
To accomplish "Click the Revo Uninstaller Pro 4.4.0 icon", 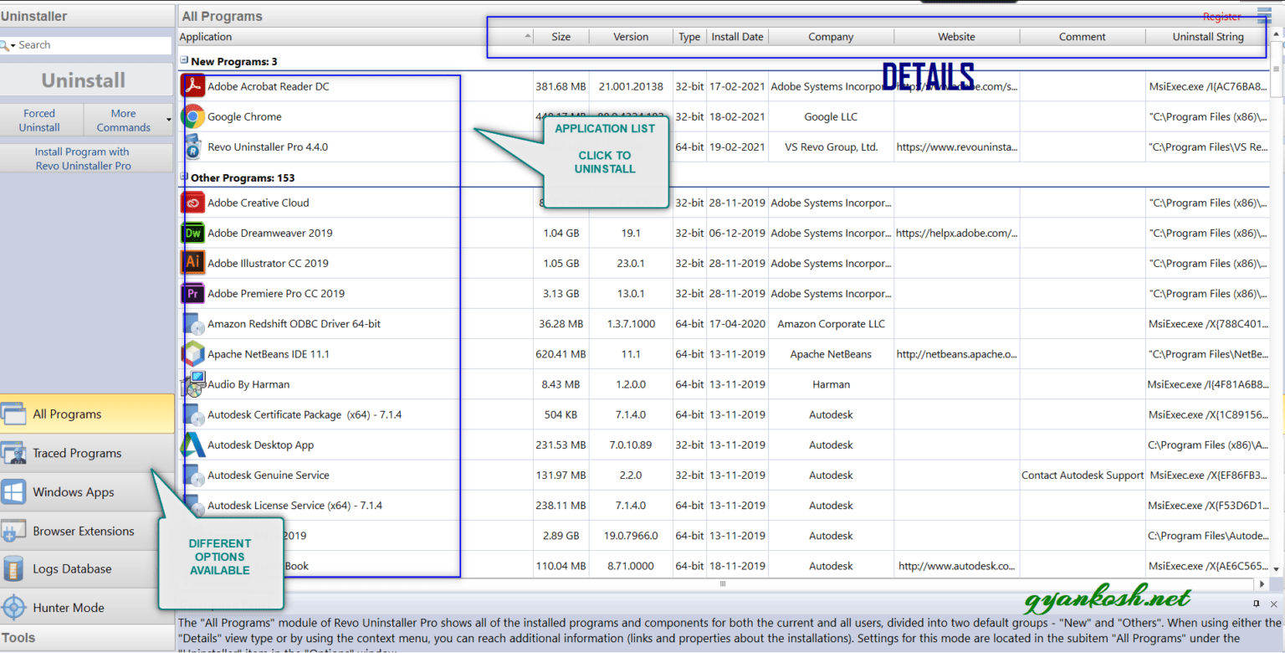I will [193, 147].
